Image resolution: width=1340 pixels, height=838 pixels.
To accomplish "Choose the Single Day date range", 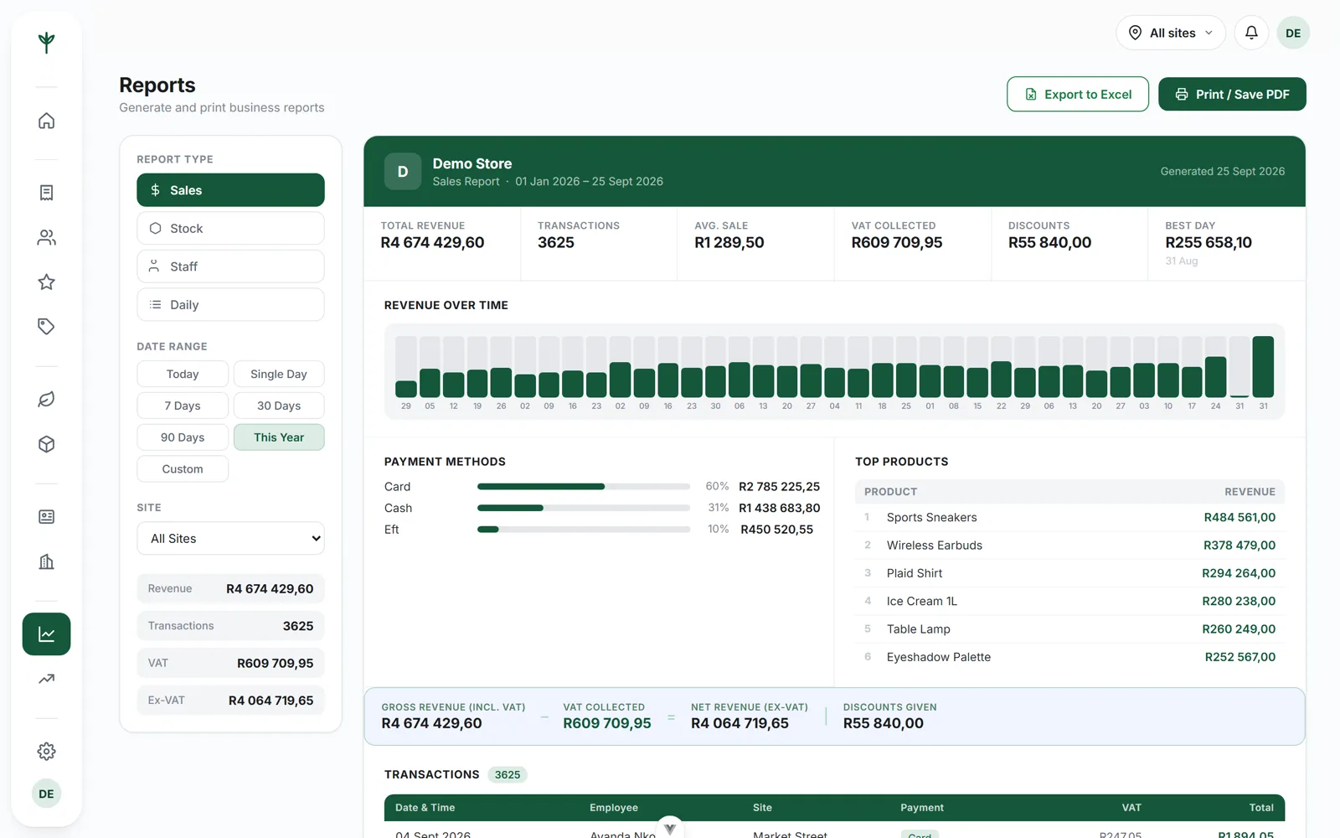I will click(x=279, y=374).
